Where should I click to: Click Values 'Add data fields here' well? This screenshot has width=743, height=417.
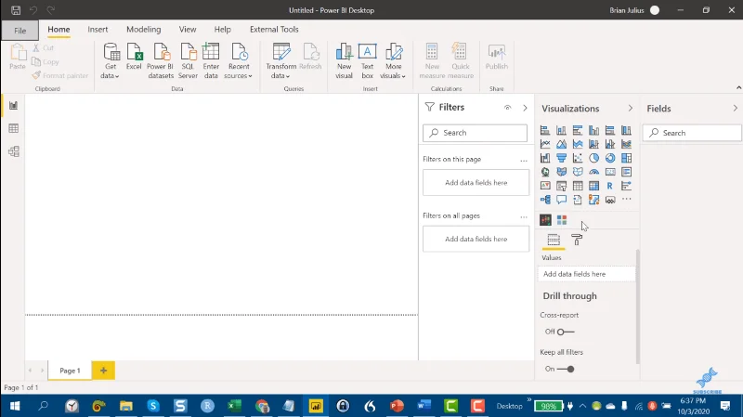(x=587, y=274)
